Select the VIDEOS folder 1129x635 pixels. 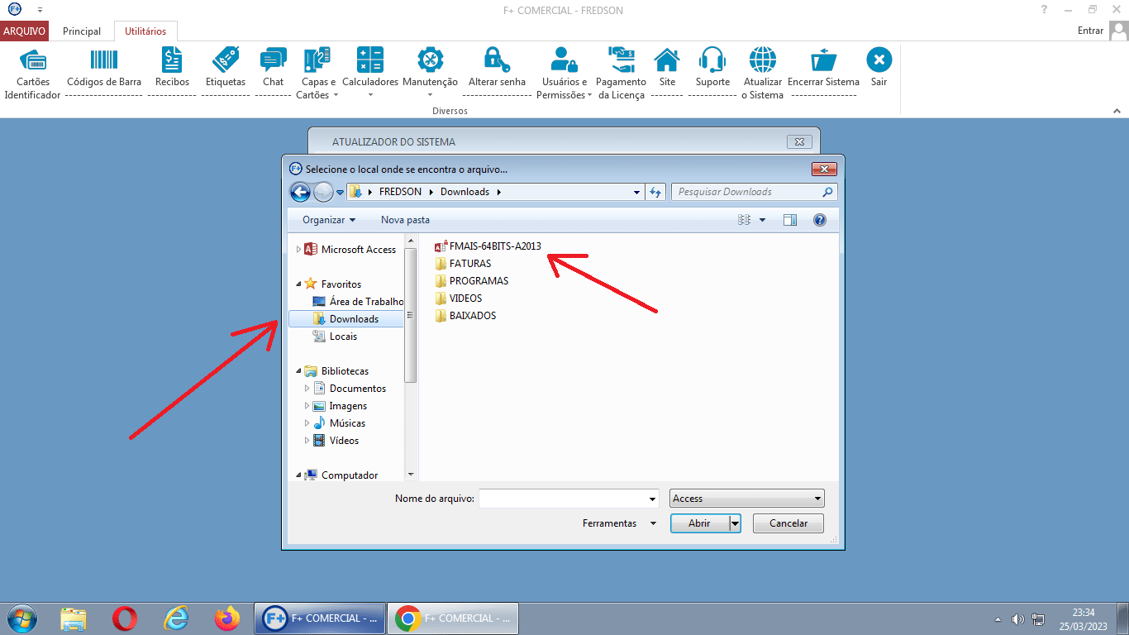pos(458,298)
